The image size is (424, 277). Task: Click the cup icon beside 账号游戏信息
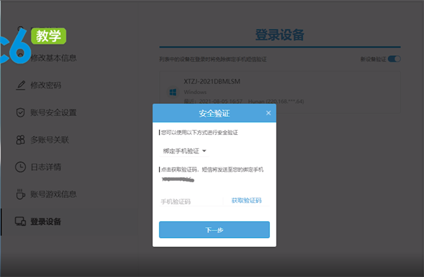20,194
